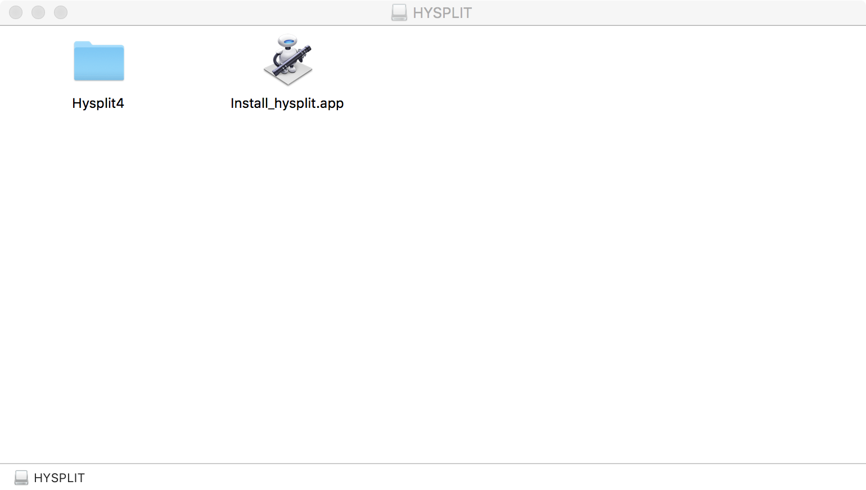The image size is (866, 490).
Task: Click the Hysplit4 folder name label
Action: point(98,103)
